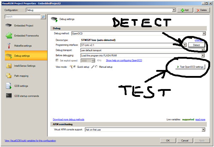This screenshot has width=214, height=147.
Task: Enable the Set explicit speed checkbox
Action: coord(58,61)
